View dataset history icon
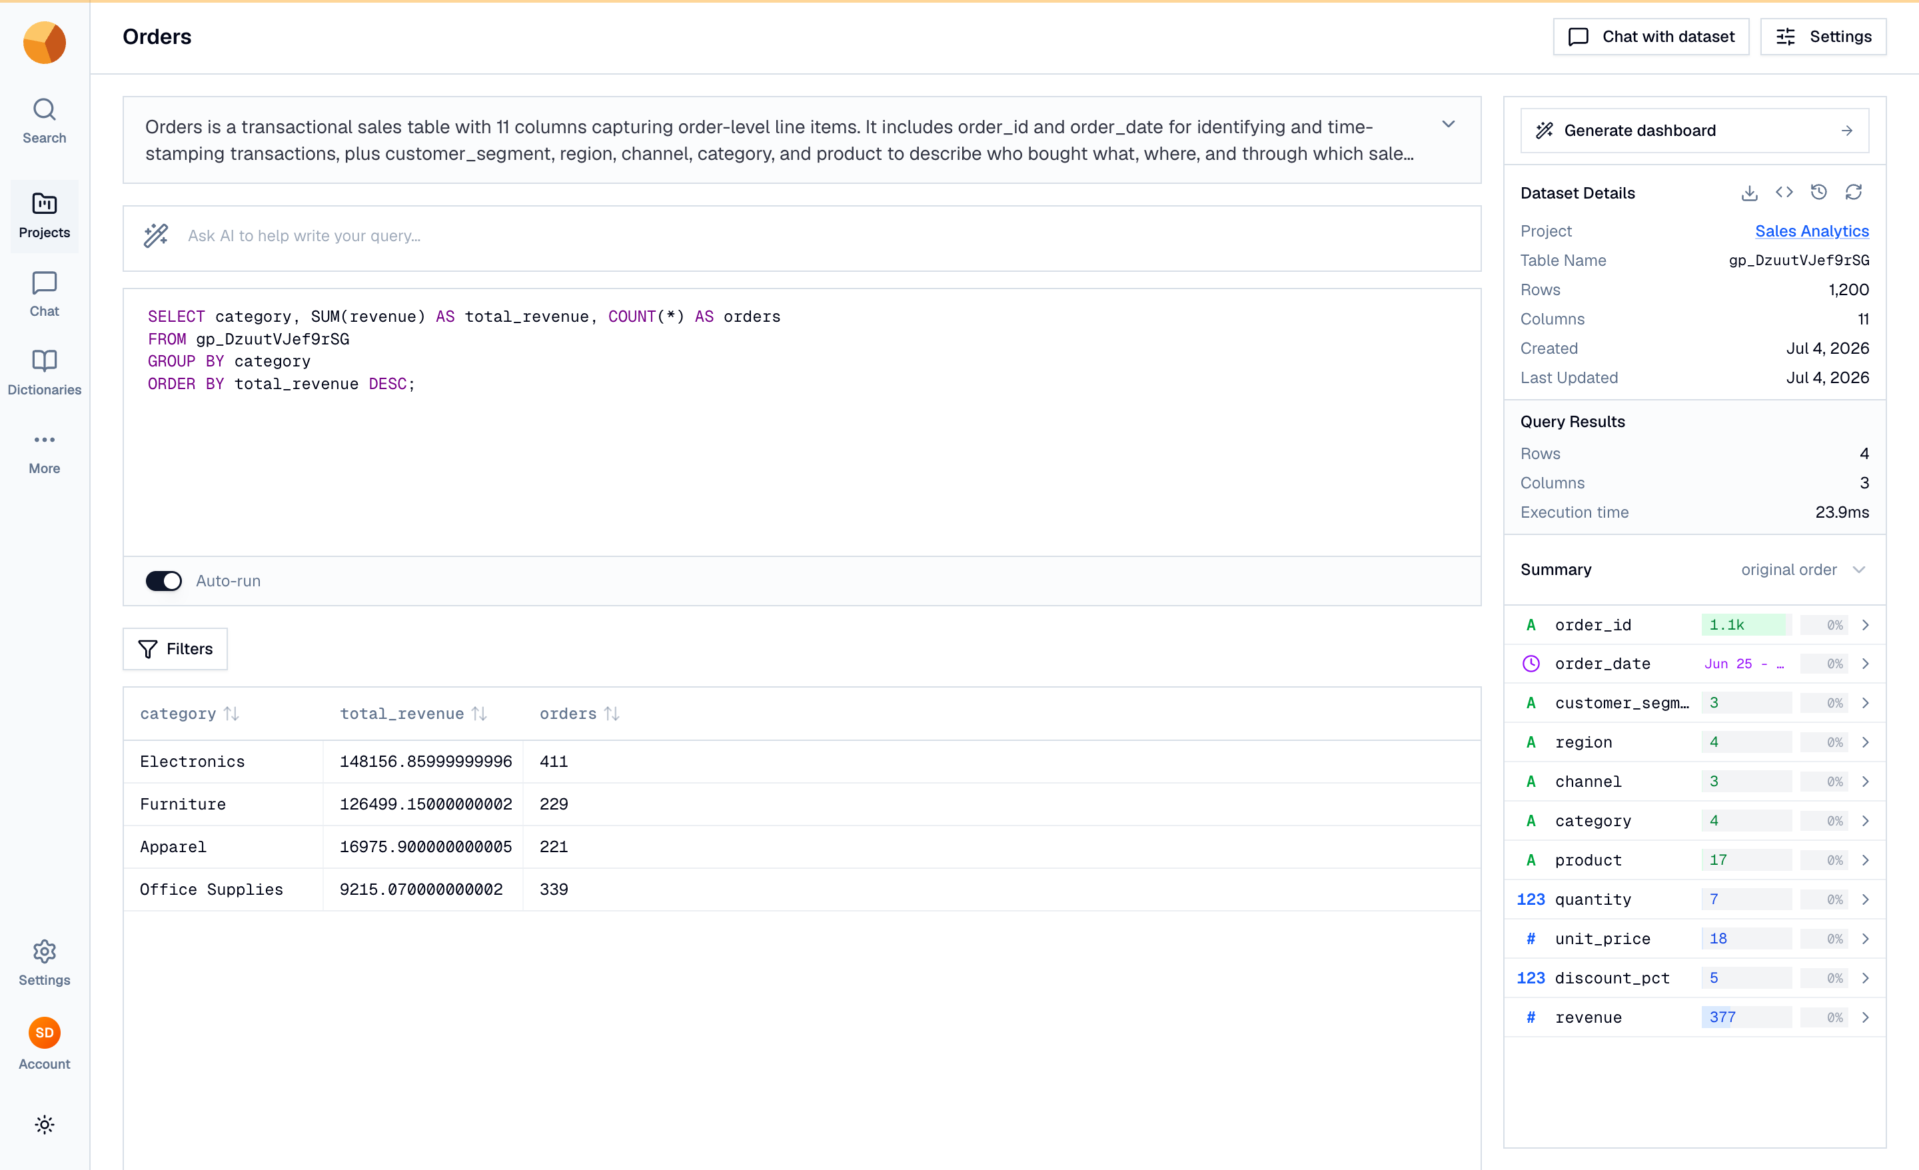The width and height of the screenshot is (1919, 1170). pos(1818,193)
